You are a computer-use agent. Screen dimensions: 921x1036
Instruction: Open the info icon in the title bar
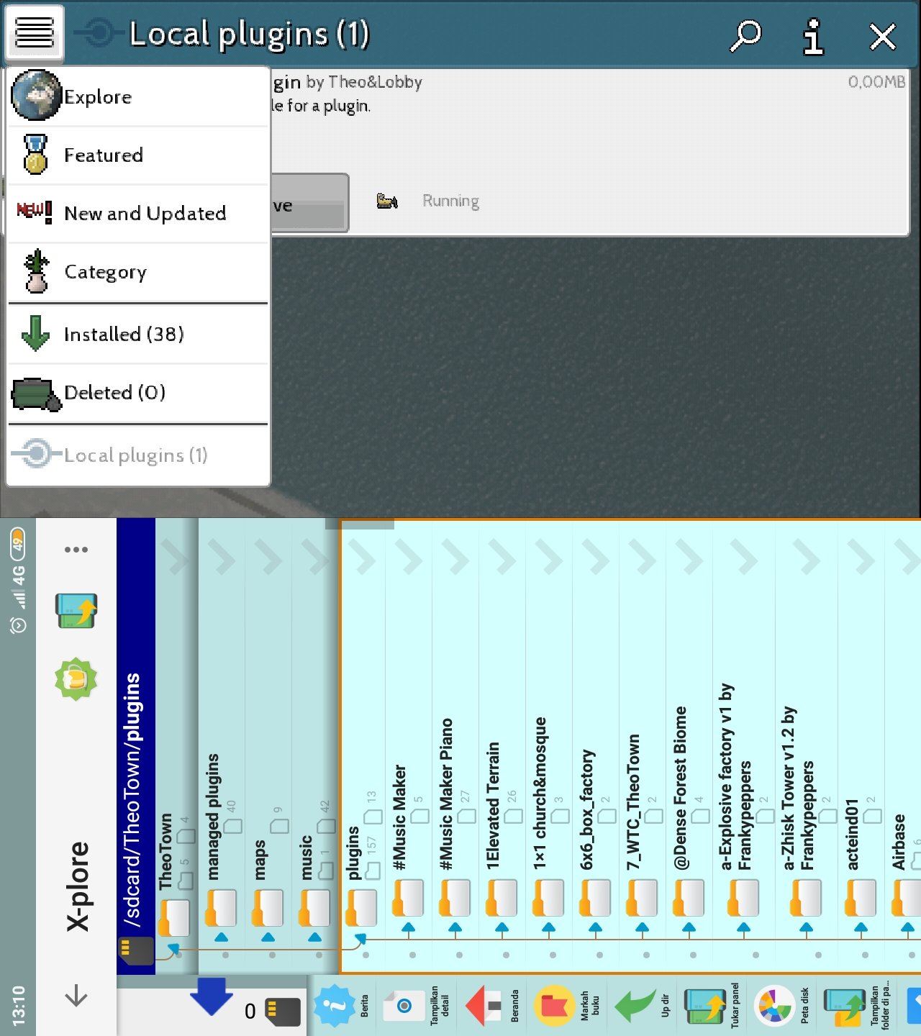pyautogui.click(x=813, y=36)
